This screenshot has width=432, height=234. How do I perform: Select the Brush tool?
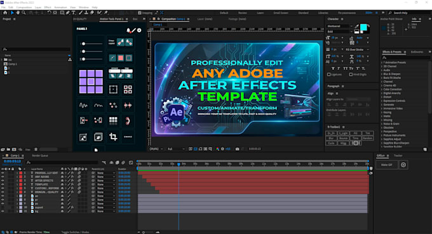81,13
